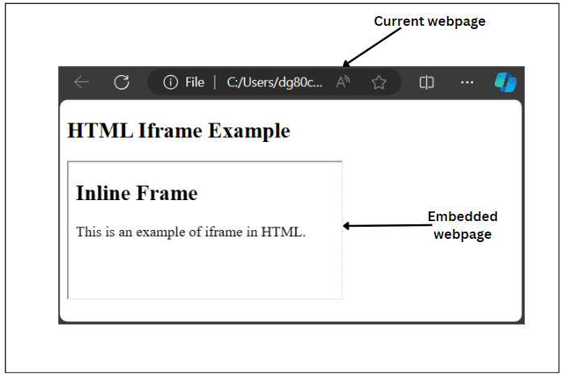The height and width of the screenshot is (376, 561).
Task: Add page to favorites with star icon
Action: tap(379, 82)
